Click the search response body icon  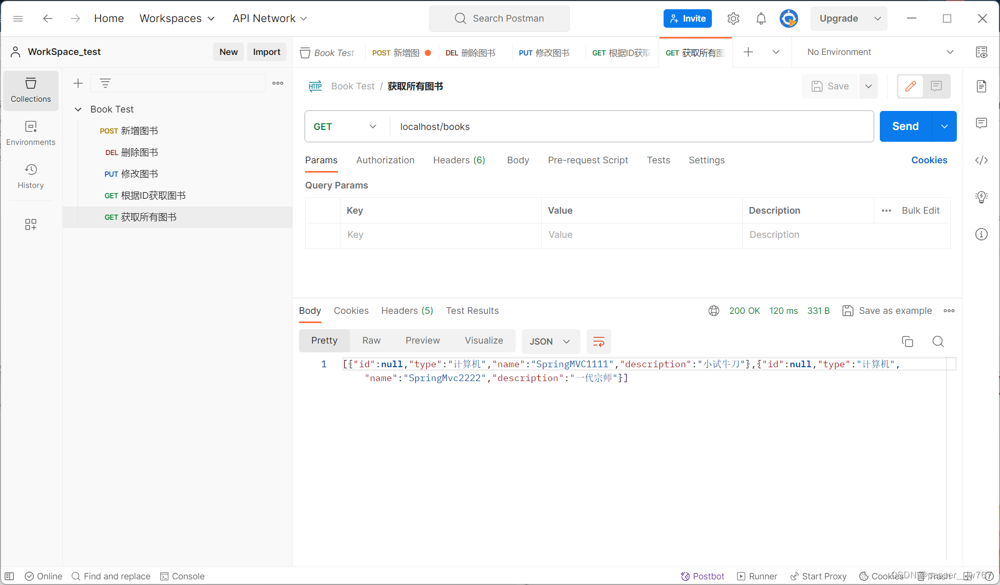point(938,341)
